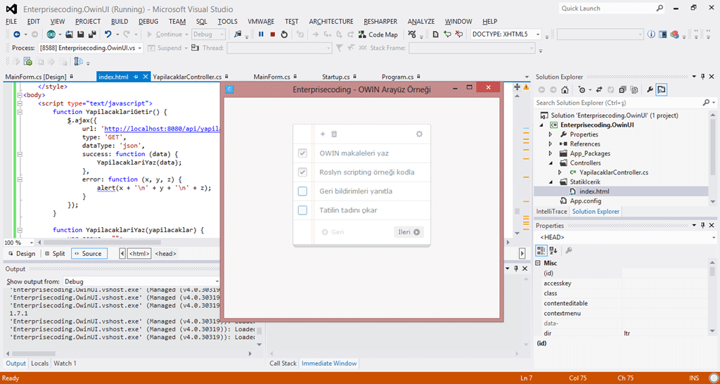The width and height of the screenshot is (720, 384).
Task: Open Code Map from the toolbar
Action: [x=378, y=34]
